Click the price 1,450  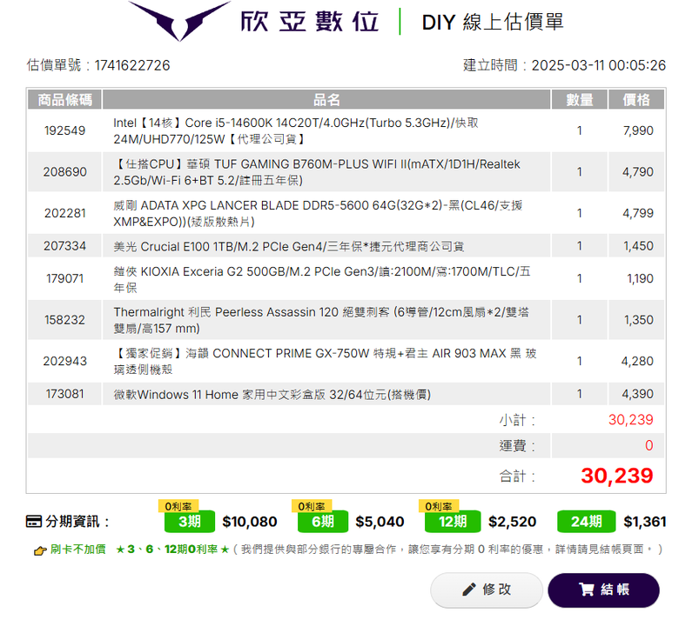(638, 246)
